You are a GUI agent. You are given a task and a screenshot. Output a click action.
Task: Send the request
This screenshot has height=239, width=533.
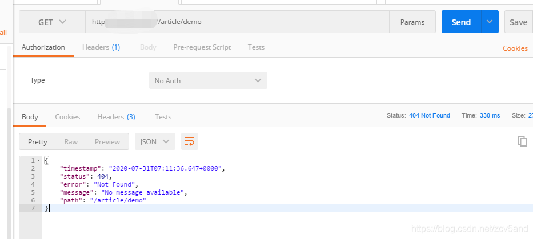[x=461, y=22]
